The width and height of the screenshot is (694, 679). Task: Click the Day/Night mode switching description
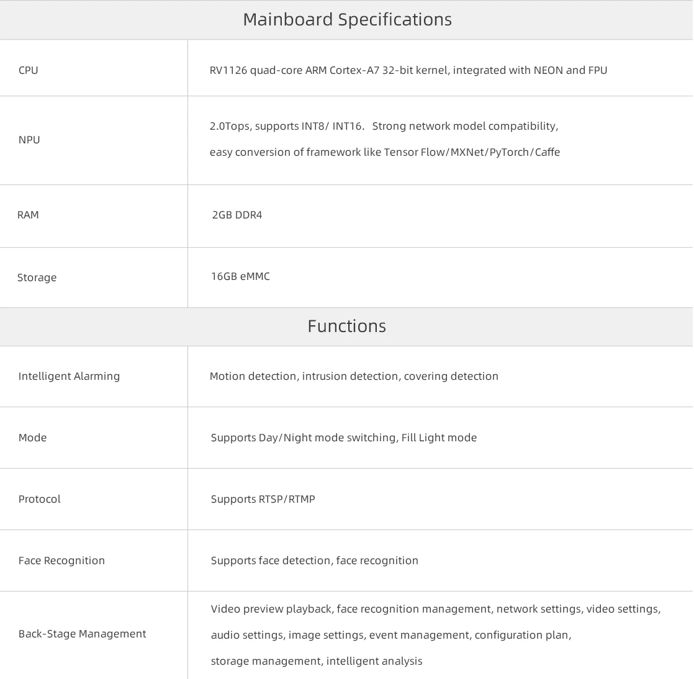343,438
